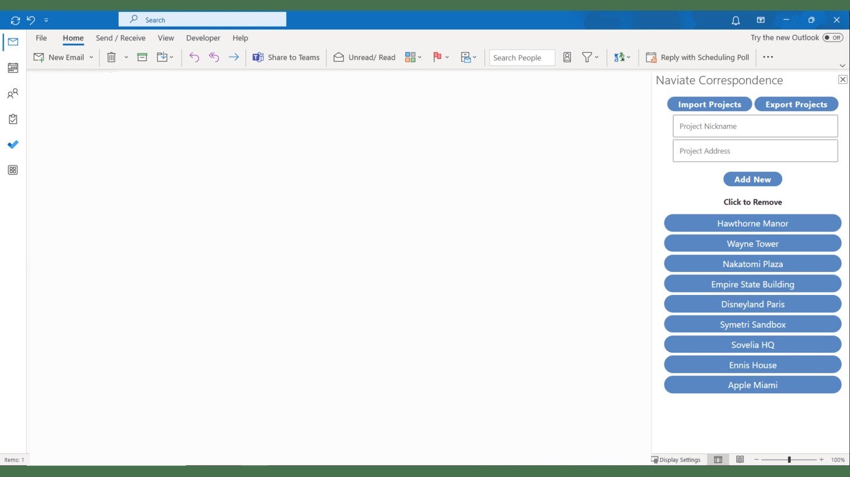Remove the Sovelia HQ project
Viewport: 850px width, 477px height.
(x=752, y=345)
